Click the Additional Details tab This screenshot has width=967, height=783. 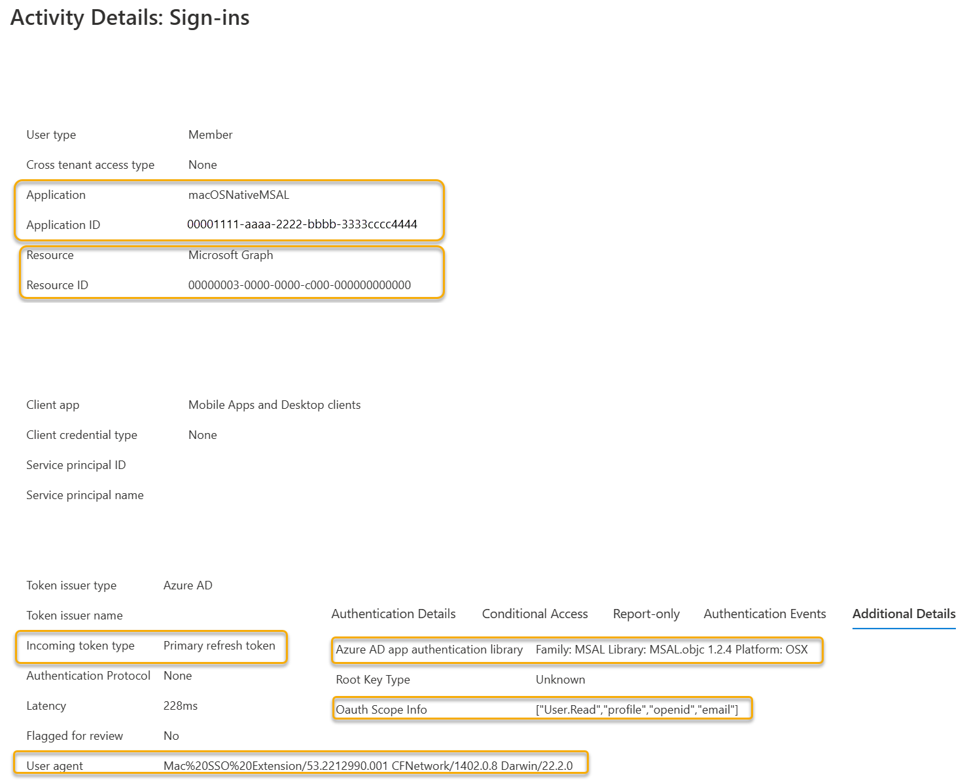pos(904,614)
